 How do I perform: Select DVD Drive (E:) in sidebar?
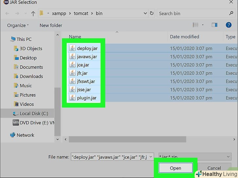33,123
